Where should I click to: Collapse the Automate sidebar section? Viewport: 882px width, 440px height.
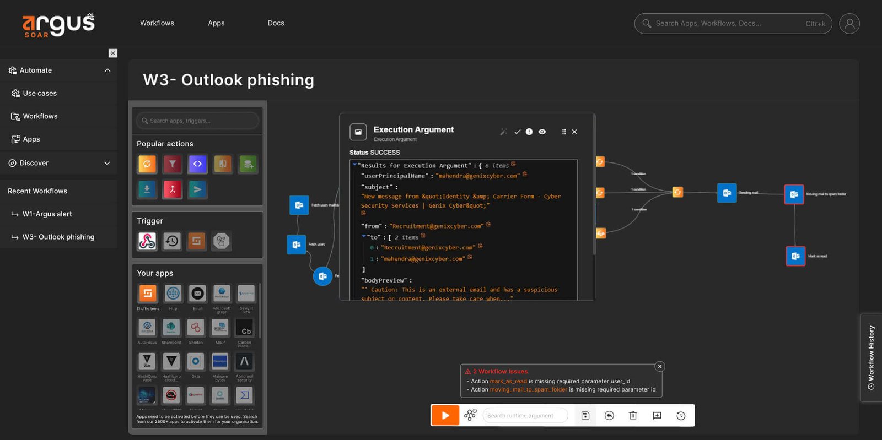(107, 70)
